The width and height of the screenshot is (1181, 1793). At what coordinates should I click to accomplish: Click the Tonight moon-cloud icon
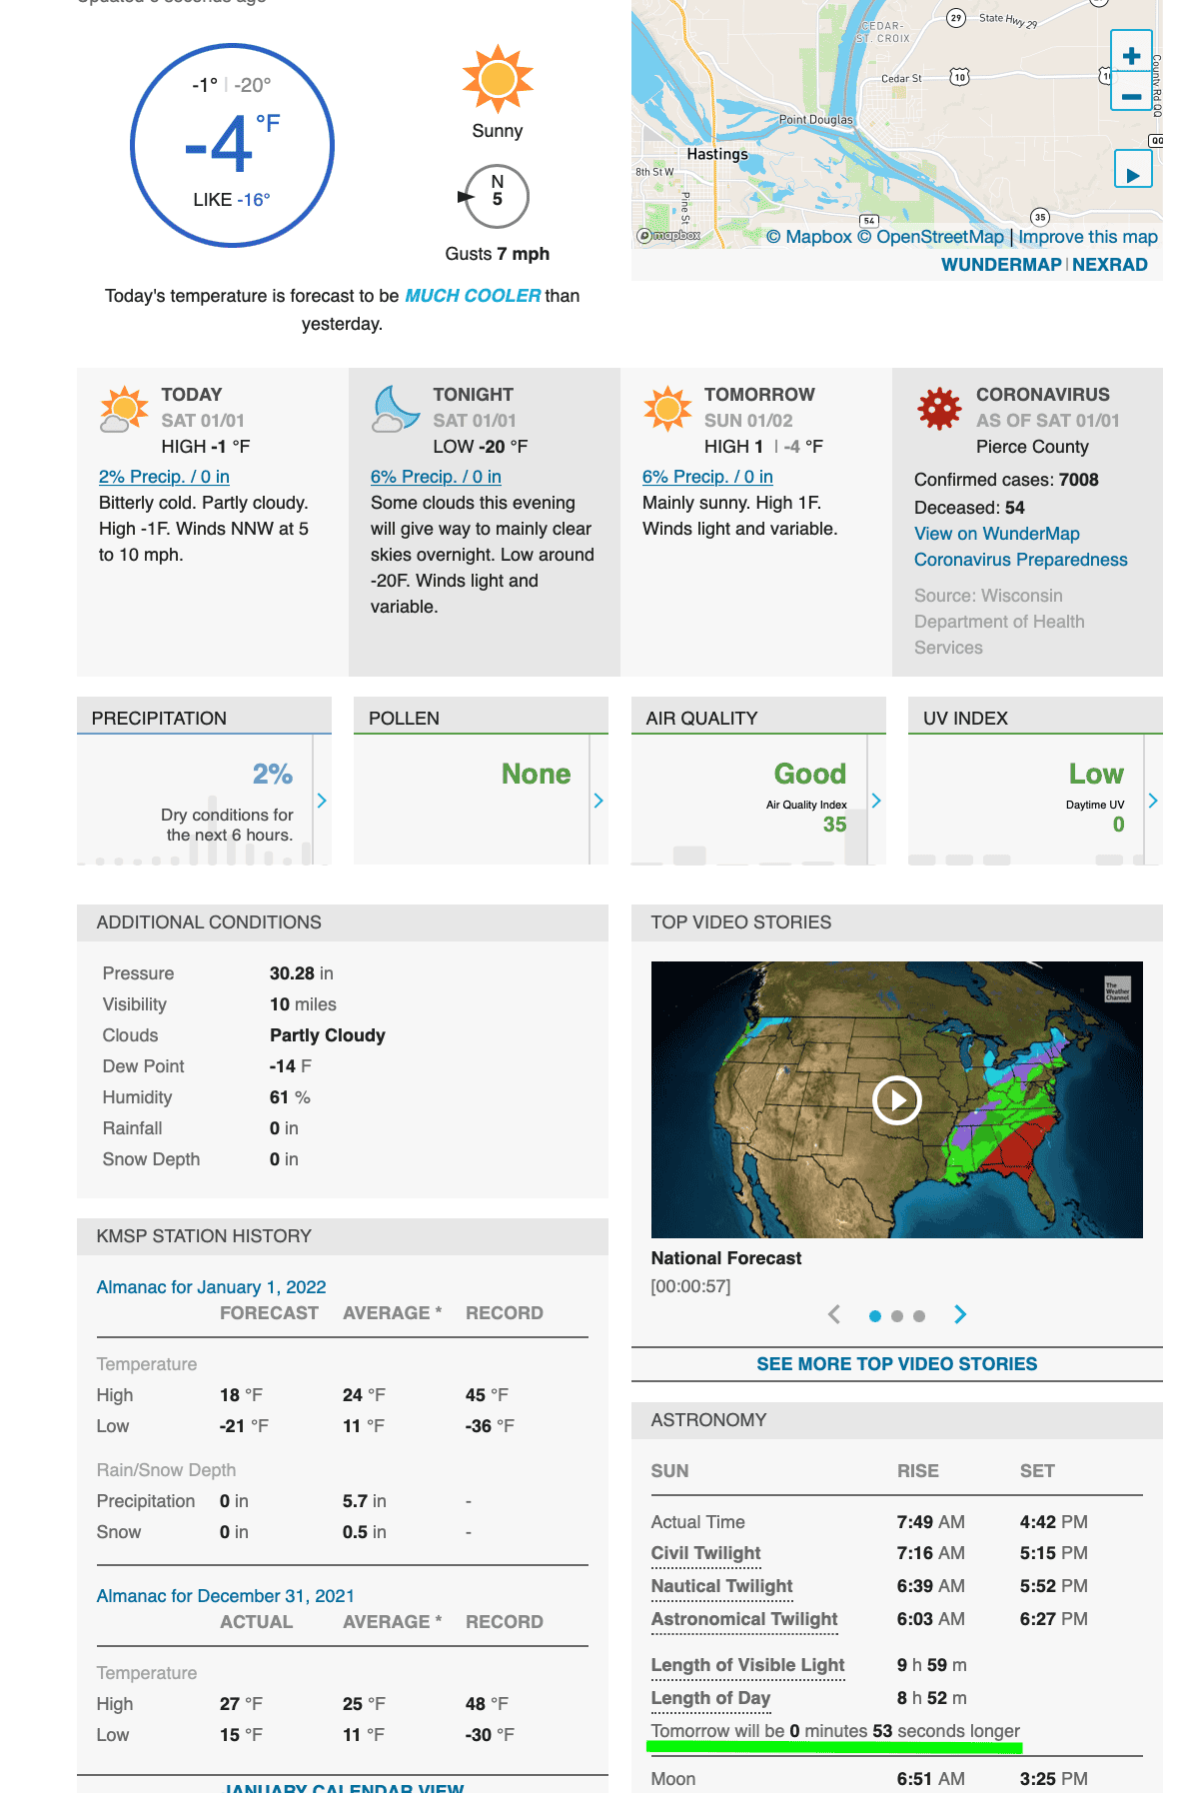pyautogui.click(x=396, y=409)
